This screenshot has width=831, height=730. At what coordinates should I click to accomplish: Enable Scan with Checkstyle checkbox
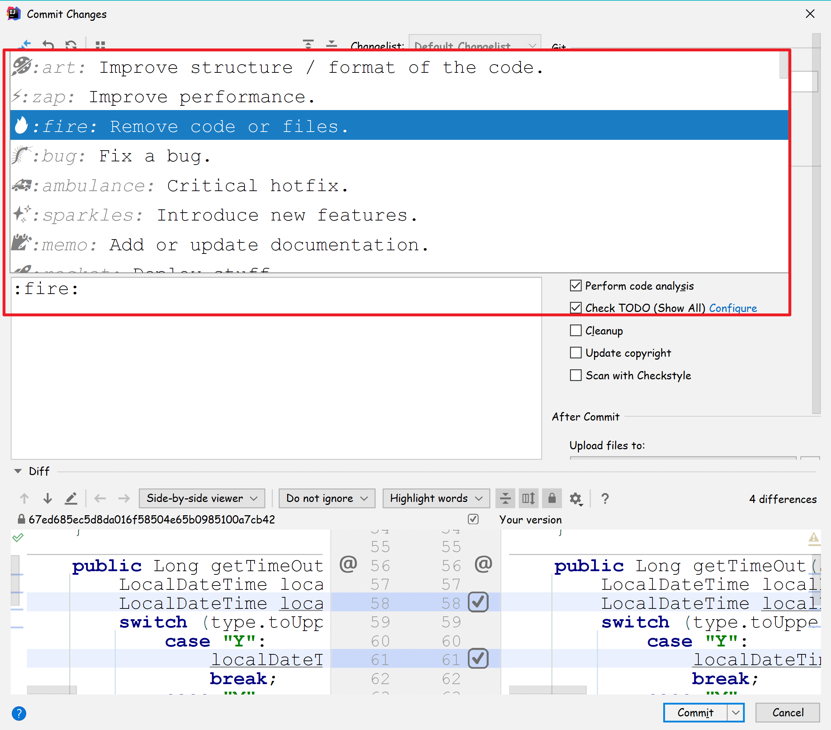point(576,375)
